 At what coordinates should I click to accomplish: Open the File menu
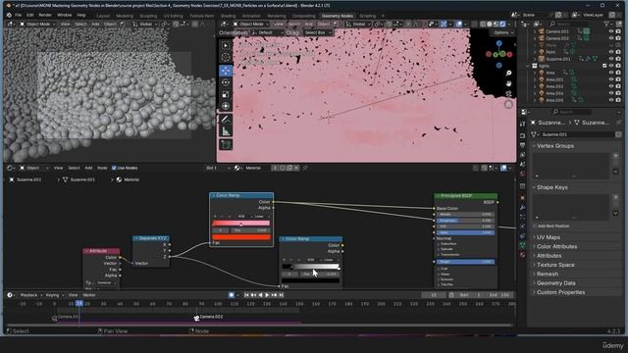point(19,16)
